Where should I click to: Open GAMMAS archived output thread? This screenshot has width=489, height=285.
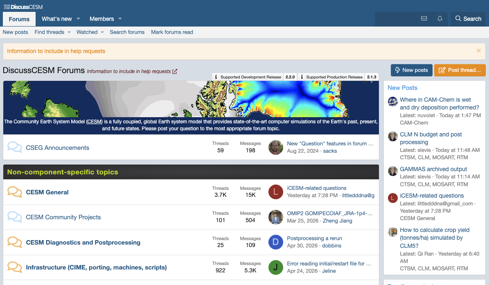(x=433, y=169)
